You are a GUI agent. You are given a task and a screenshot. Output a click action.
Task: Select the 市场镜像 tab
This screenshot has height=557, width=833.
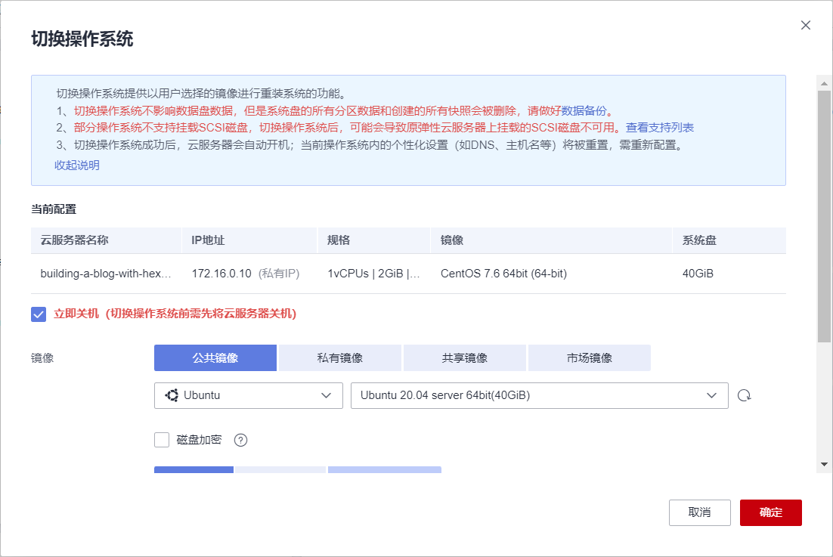[589, 357]
